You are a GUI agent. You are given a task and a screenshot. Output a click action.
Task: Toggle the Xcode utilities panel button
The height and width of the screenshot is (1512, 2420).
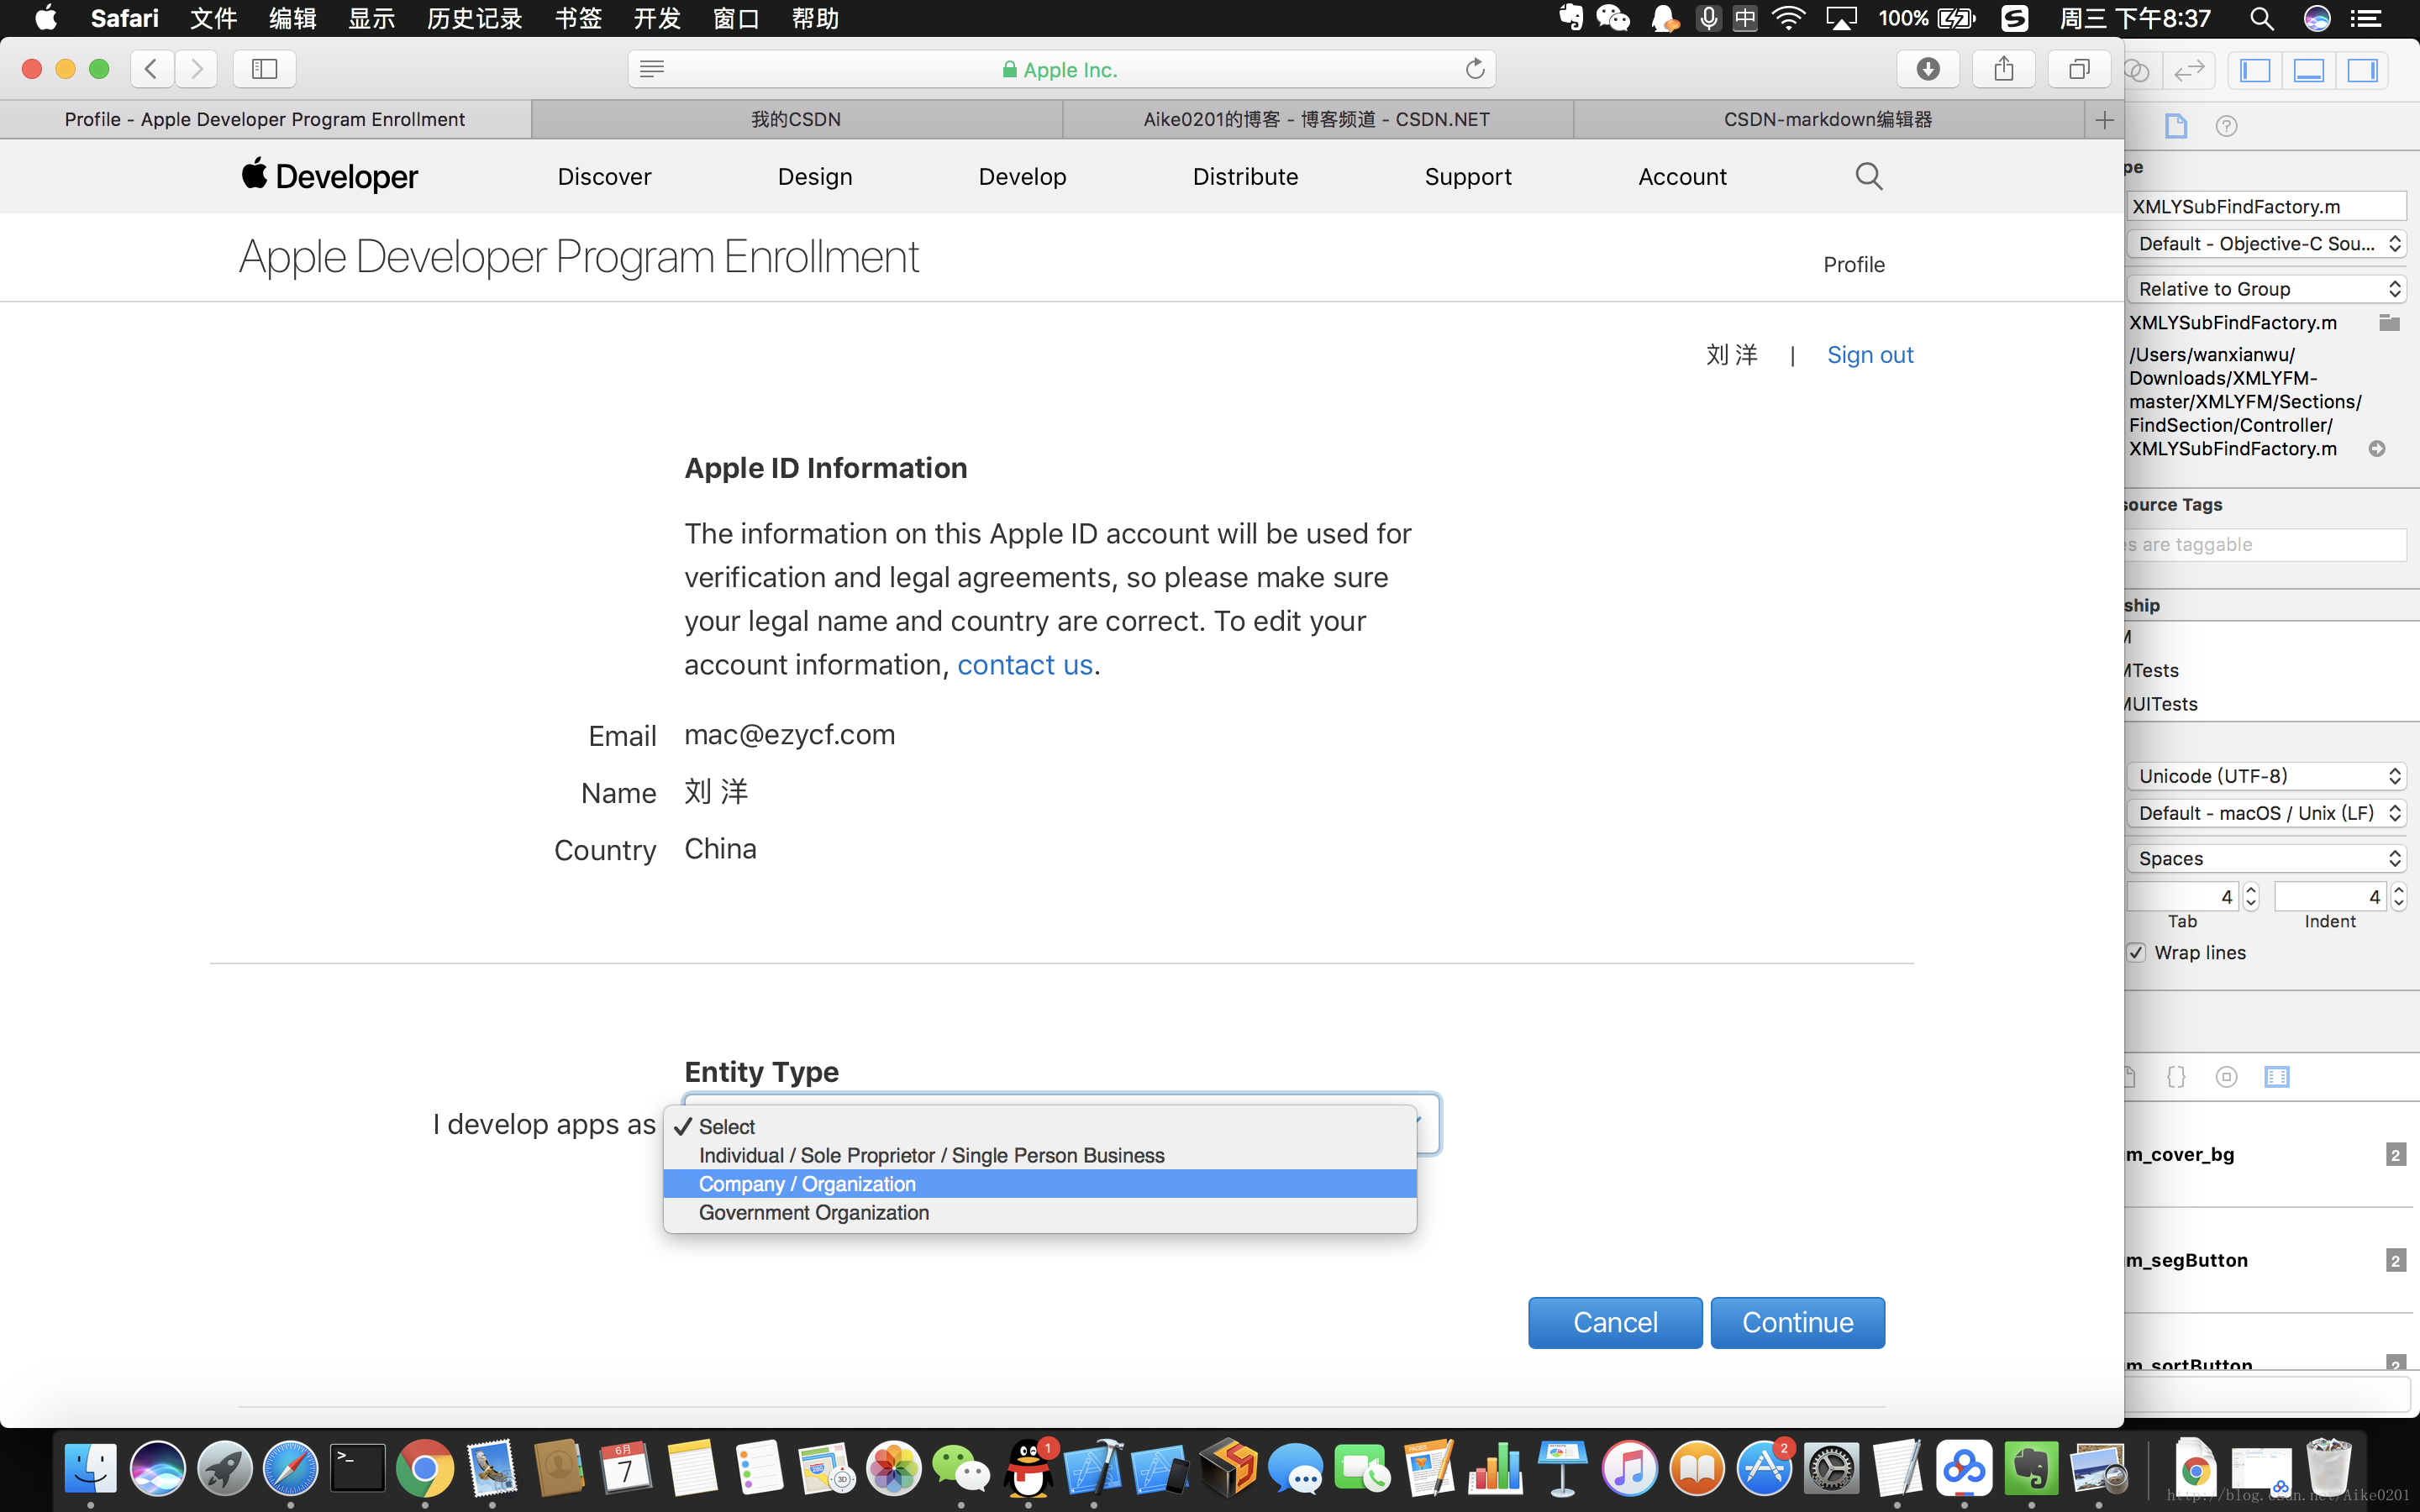2362,70
